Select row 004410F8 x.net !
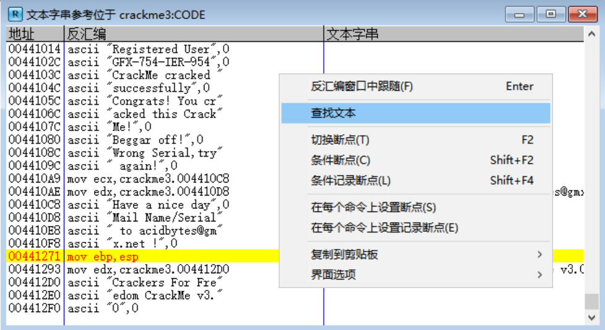 (x=143, y=244)
